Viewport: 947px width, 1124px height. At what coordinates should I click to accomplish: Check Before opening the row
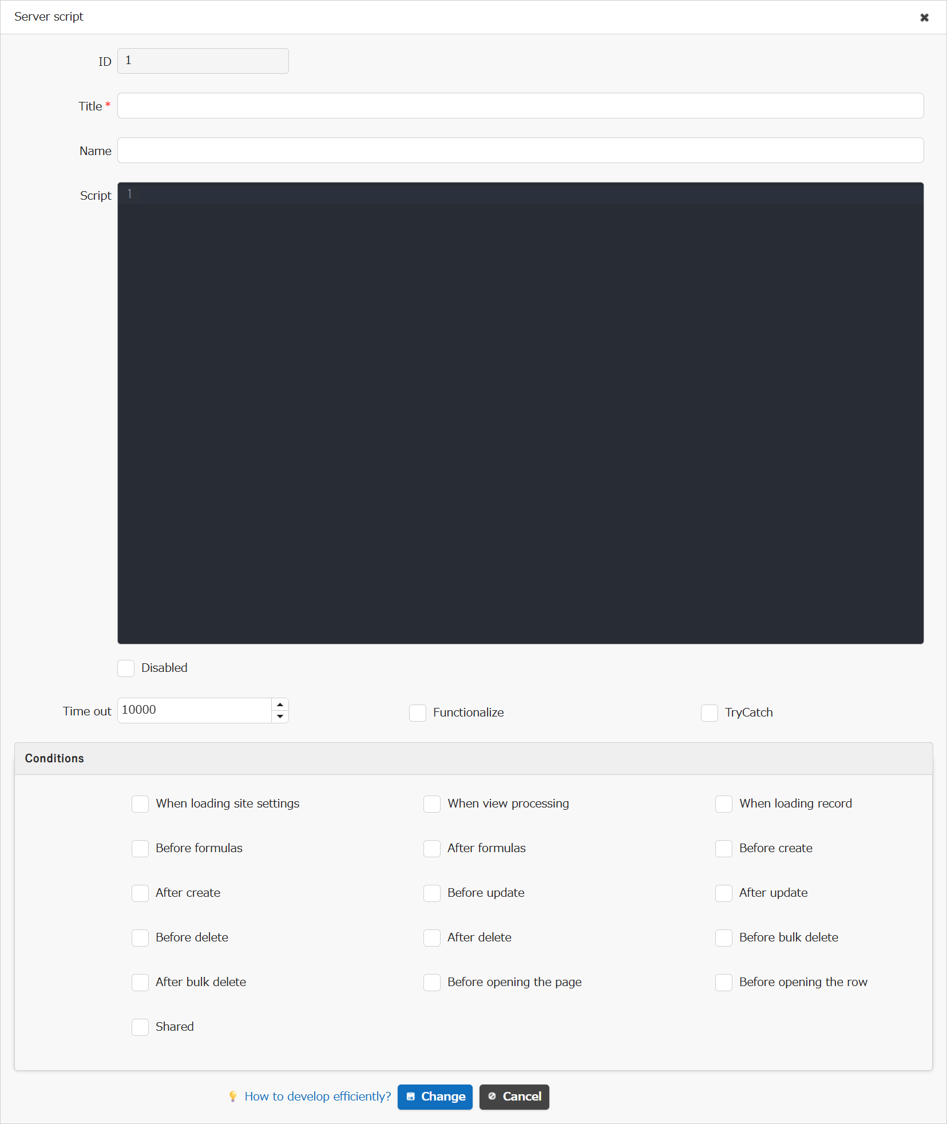pos(724,983)
